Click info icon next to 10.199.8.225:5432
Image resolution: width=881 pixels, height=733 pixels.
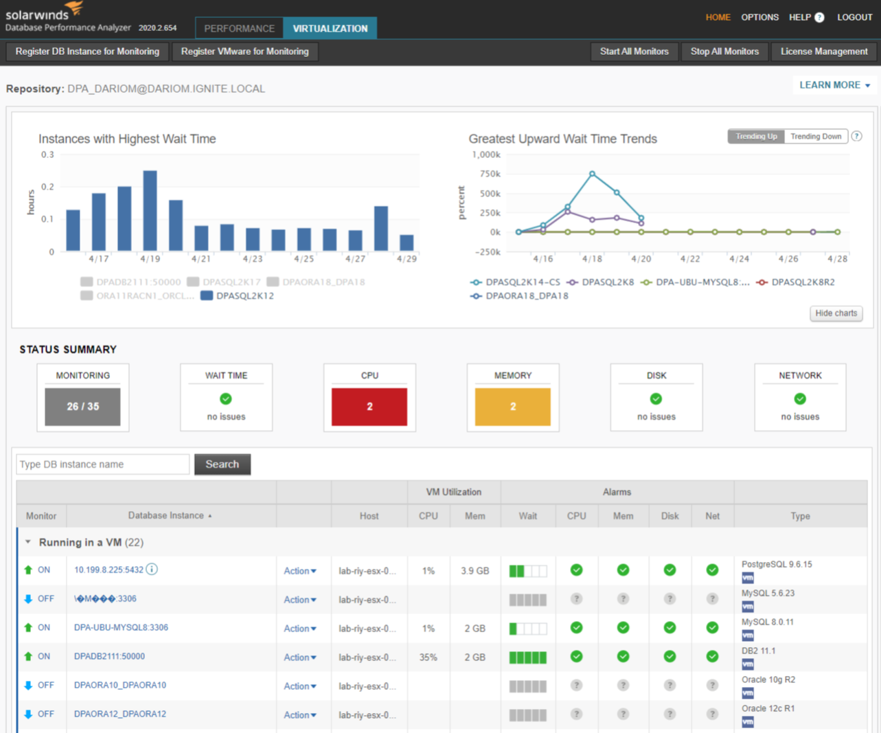(x=152, y=570)
